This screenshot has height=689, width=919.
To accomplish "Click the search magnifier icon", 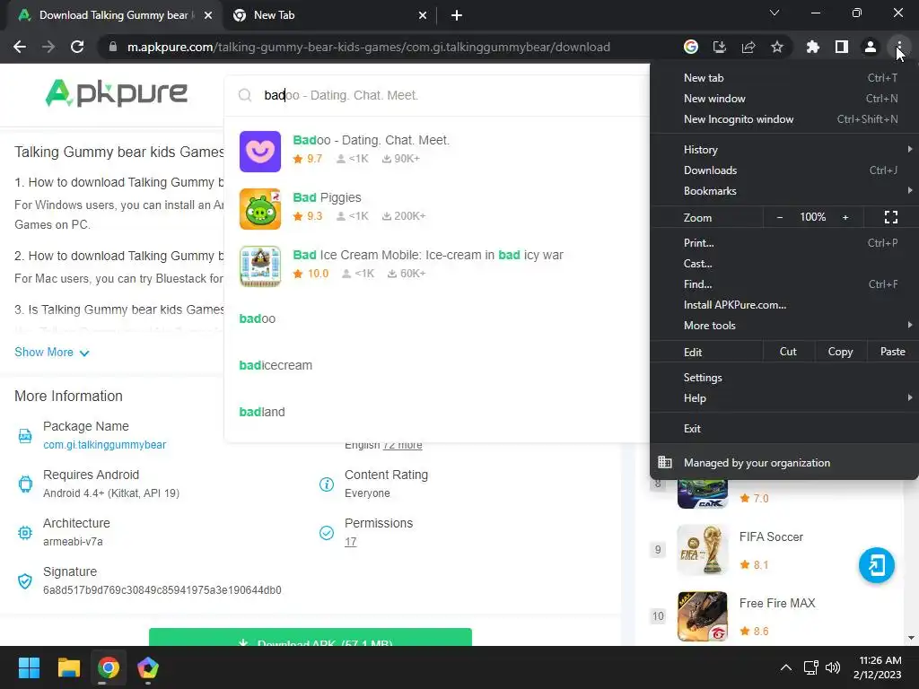I will coord(245,95).
